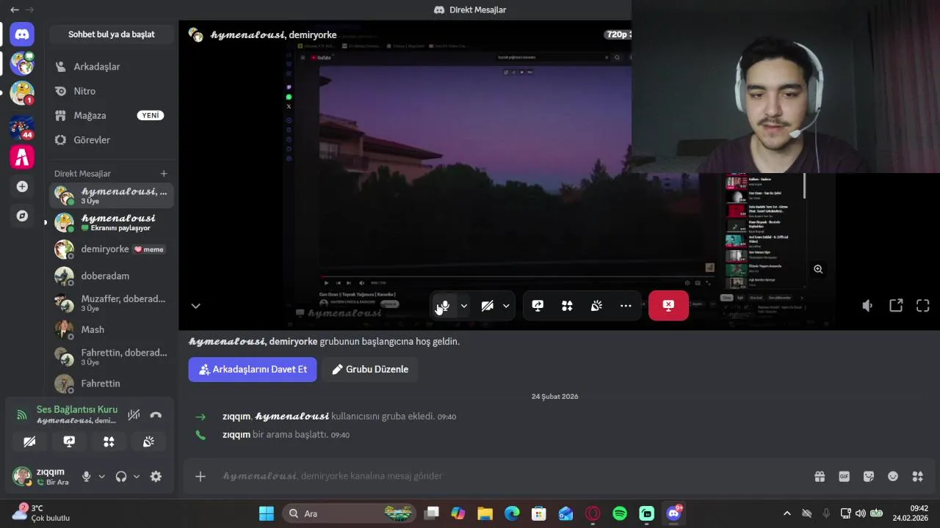The width and height of the screenshot is (940, 528).
Task: Focus the message input field
Action: tap(507, 477)
